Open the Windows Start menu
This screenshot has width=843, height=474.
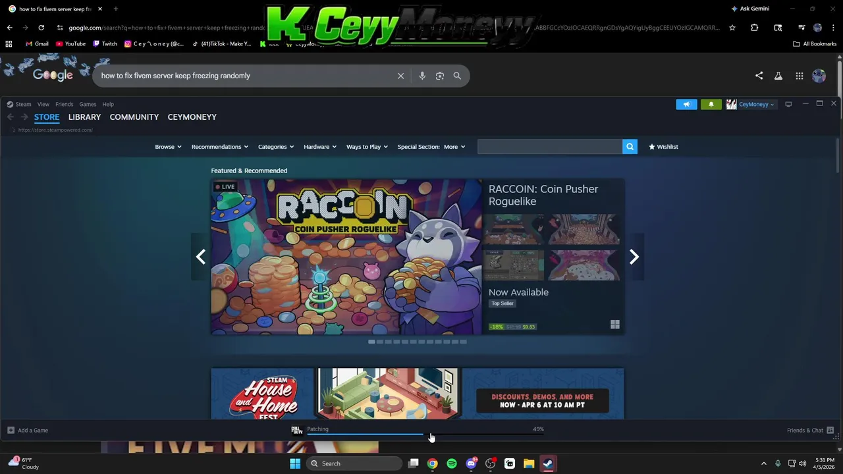click(295, 463)
